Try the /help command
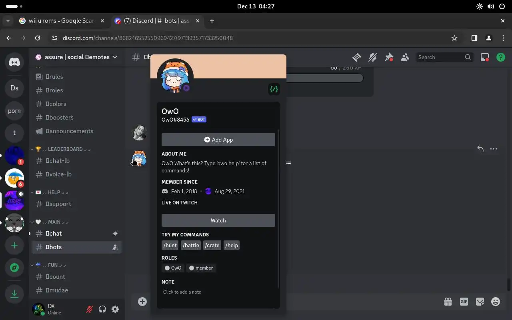Screen dimensions: 512x320 click(x=232, y=245)
